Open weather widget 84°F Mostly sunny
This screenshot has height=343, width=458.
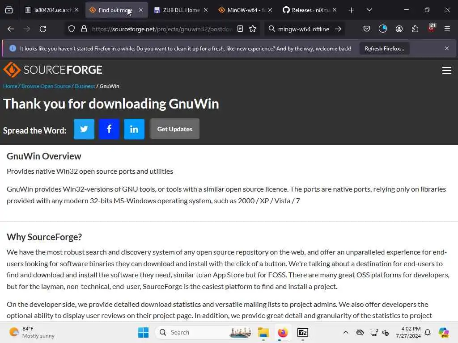pyautogui.click(x=32, y=332)
